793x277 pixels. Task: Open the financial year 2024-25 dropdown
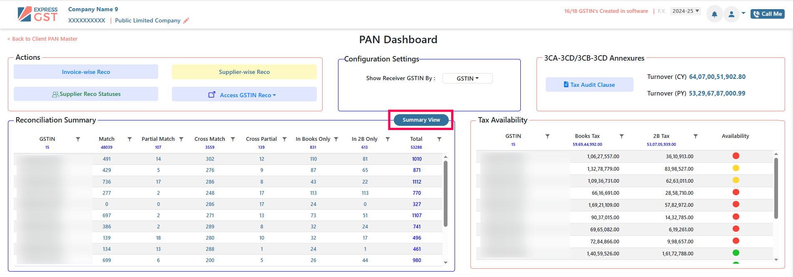(x=685, y=11)
